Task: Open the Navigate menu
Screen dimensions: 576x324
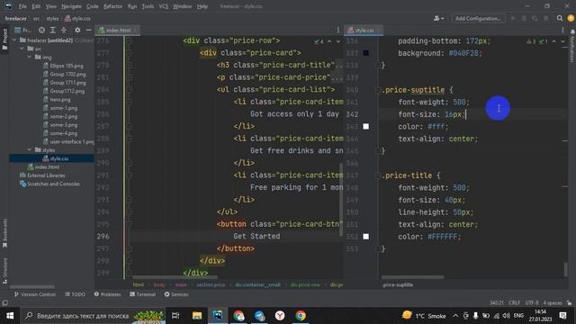Action: coord(71,6)
